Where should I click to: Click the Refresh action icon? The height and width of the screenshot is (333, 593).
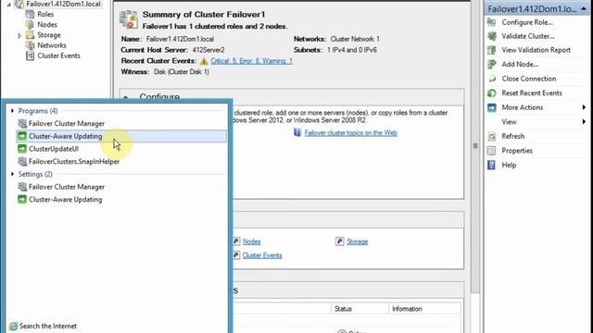[492, 136]
